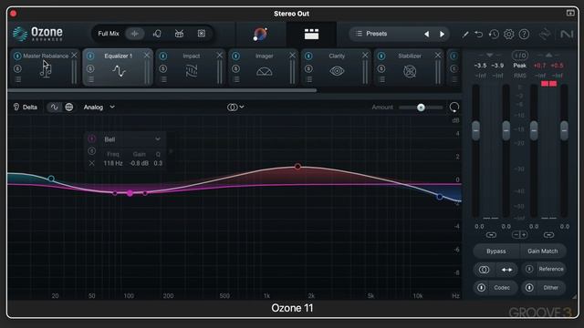
Task: Open the Master Assistant icon
Action: [260, 34]
